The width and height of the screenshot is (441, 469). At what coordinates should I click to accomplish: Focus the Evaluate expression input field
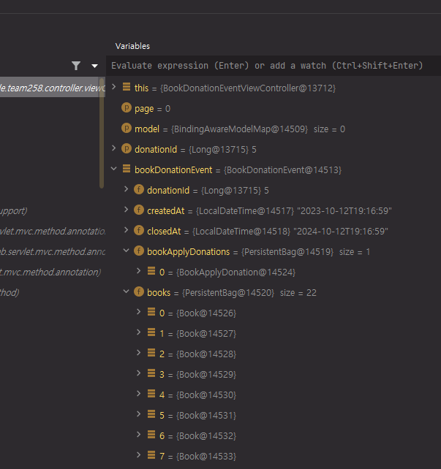[x=274, y=66]
